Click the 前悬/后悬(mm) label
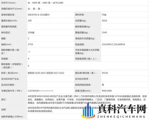 point(83,91)
